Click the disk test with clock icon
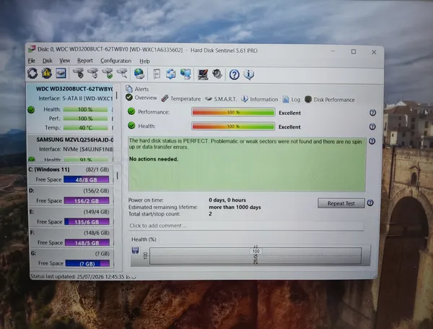Screen dimensions: 433x329 (93, 73)
